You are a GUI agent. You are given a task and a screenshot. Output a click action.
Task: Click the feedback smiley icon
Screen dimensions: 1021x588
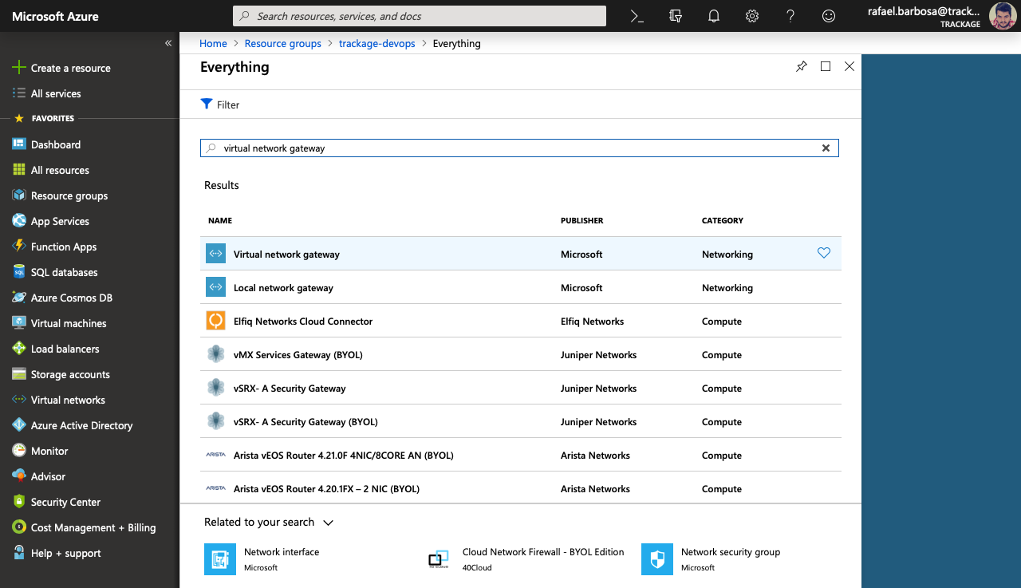(x=829, y=16)
